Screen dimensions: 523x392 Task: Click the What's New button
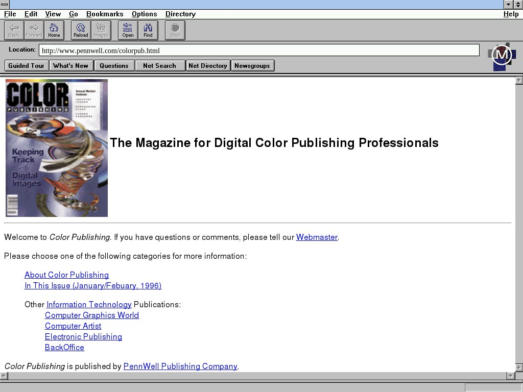pos(70,65)
